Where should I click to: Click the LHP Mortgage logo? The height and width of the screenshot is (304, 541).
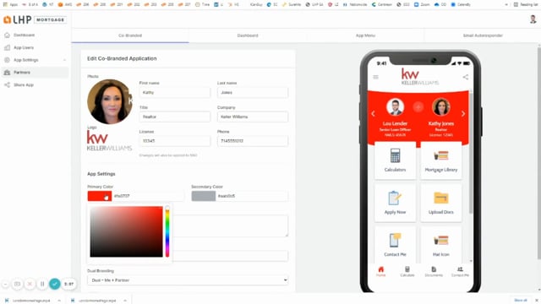[35, 19]
